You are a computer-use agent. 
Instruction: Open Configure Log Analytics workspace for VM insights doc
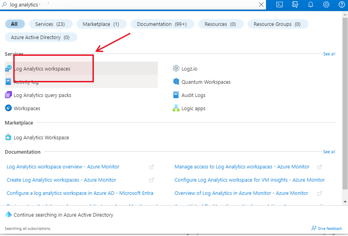click(x=250, y=180)
